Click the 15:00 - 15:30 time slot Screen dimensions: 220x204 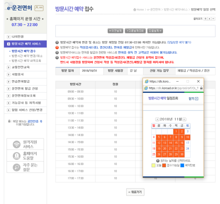[x=75, y=149]
